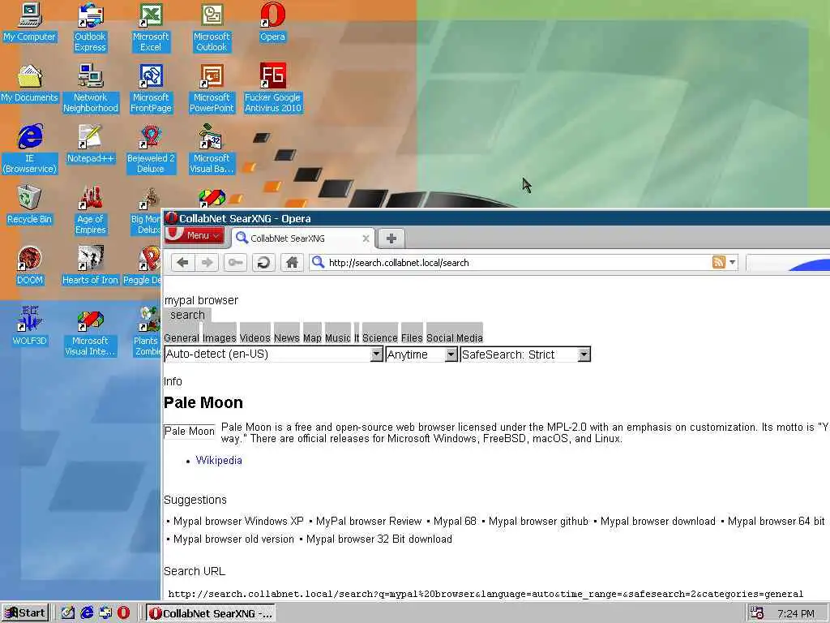Screen dimensions: 830x623
Task: Launch Hearts of Iron shortcut
Action: click(90, 265)
